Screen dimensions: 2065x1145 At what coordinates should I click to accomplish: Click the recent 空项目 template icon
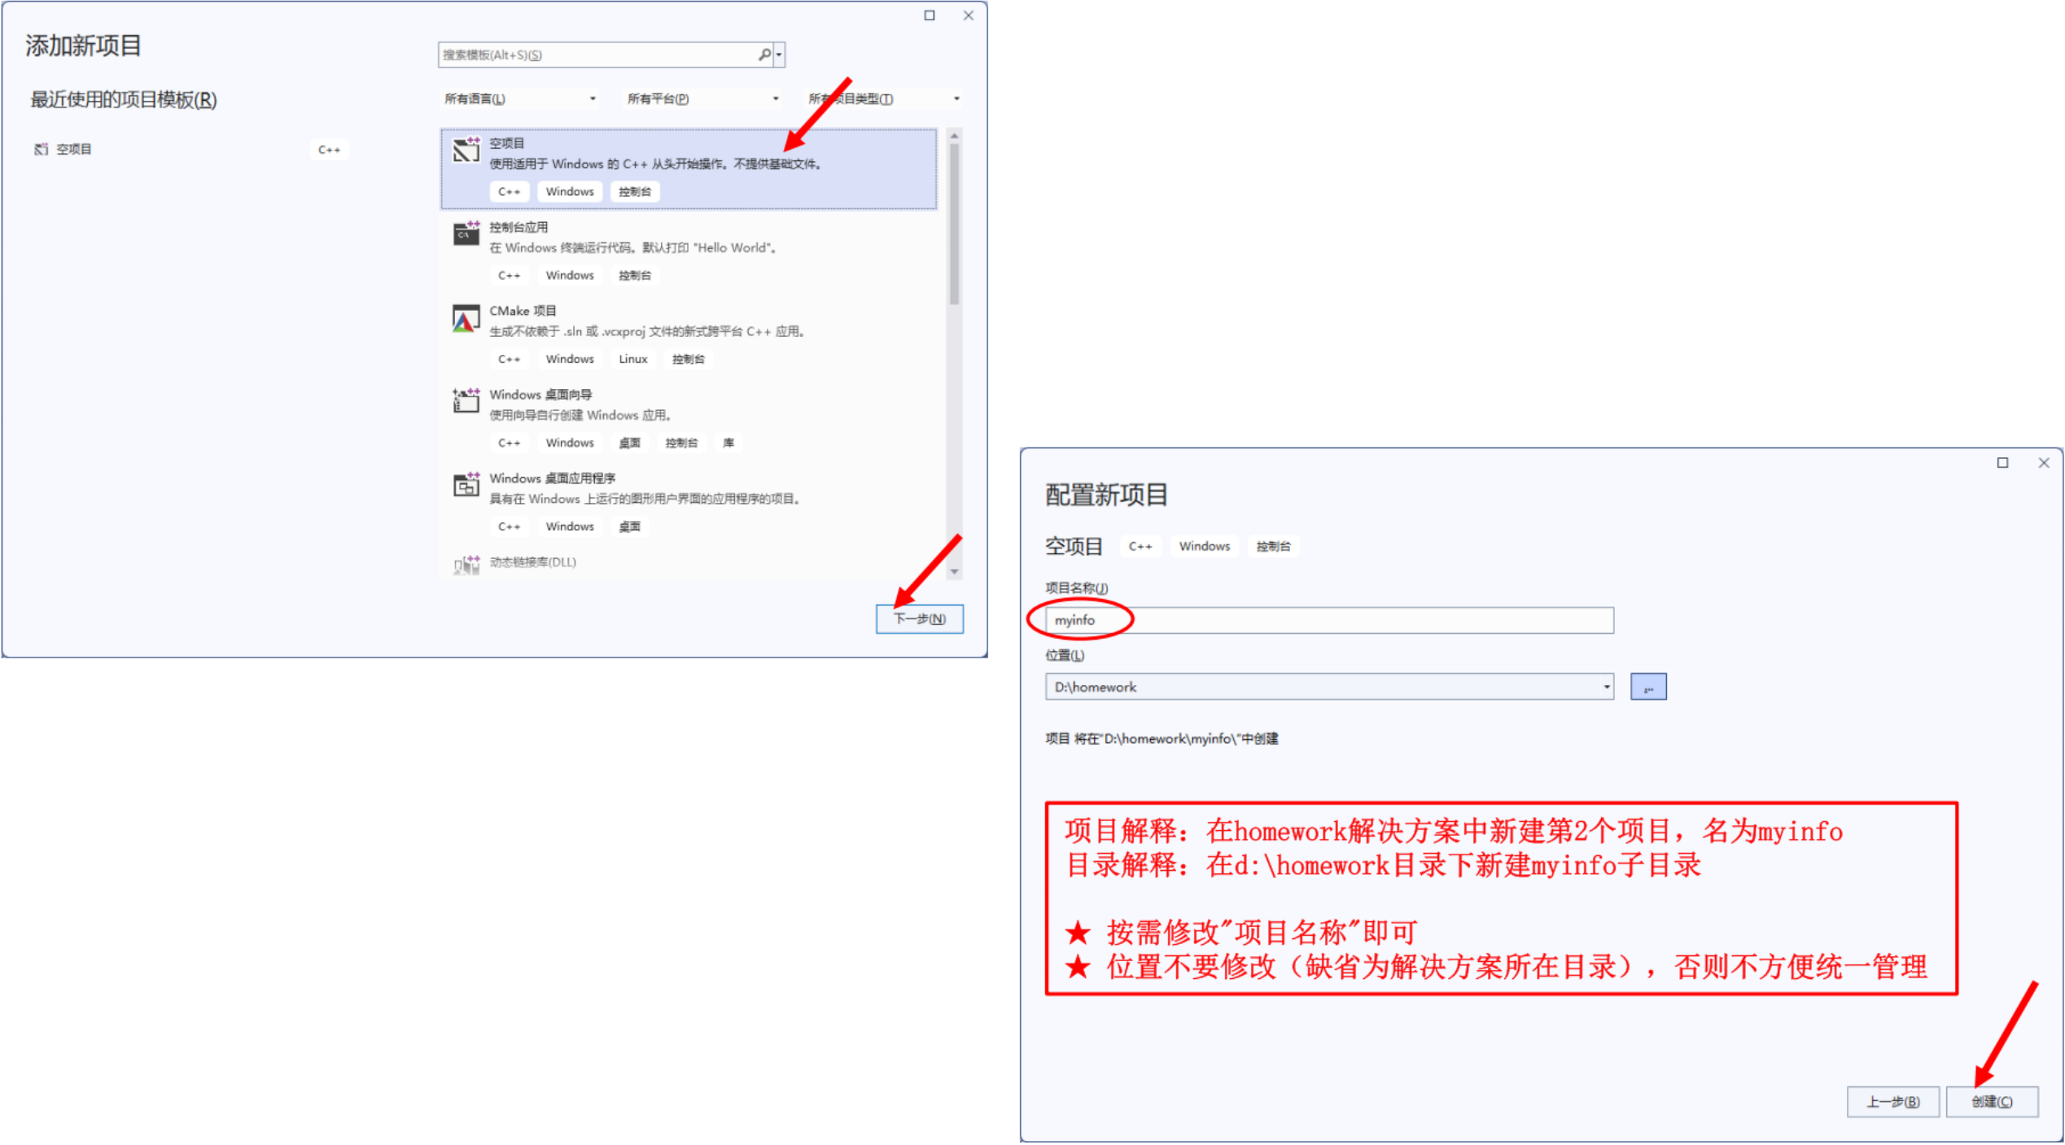click(x=41, y=149)
